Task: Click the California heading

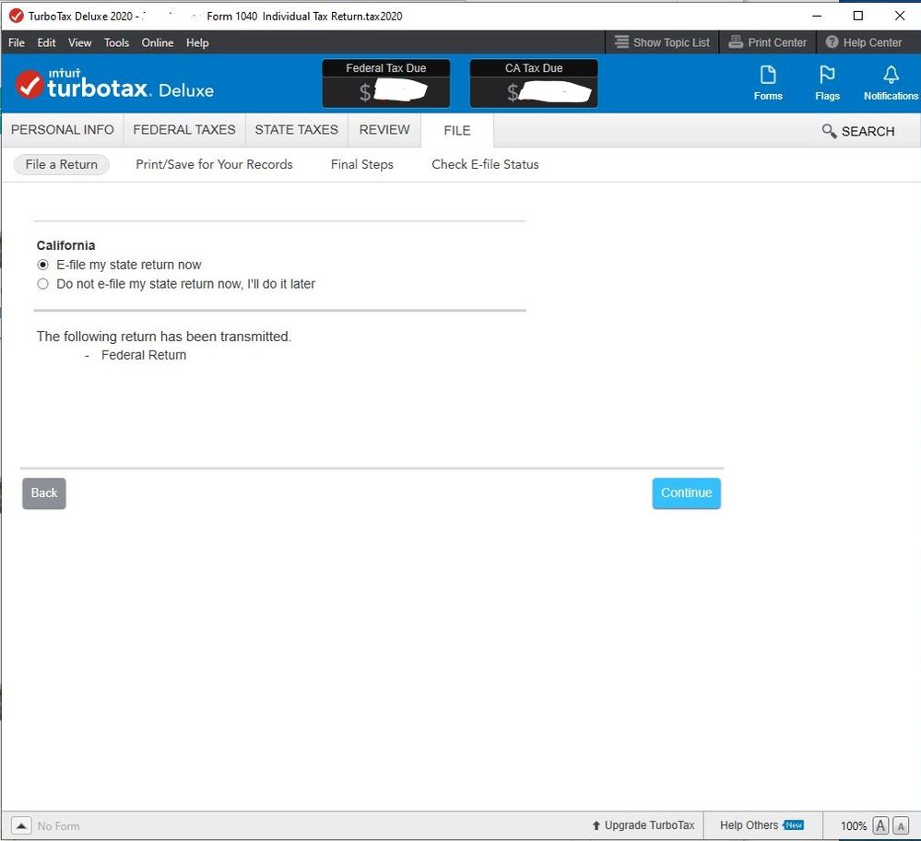Action: (x=65, y=245)
